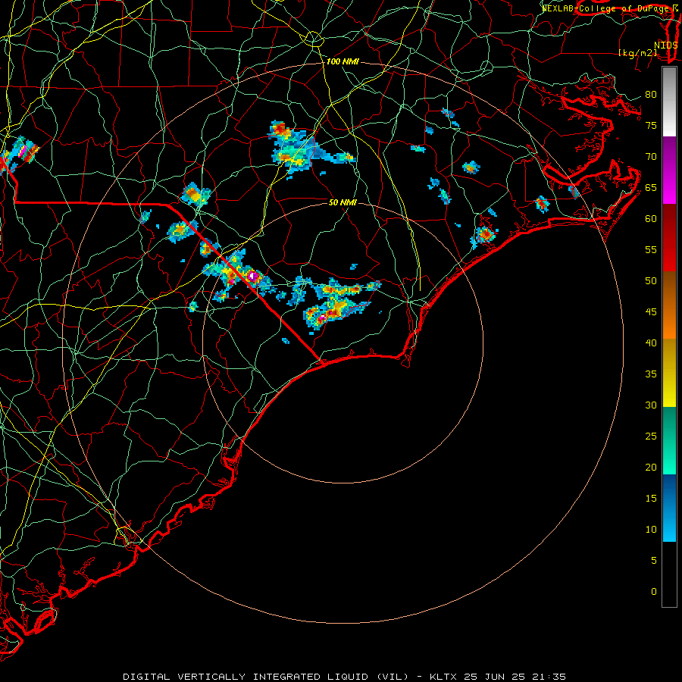Click the "75" scale value

651,126
